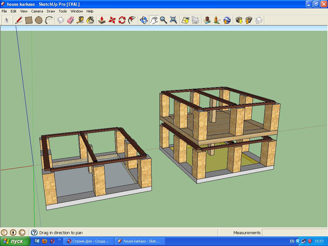Select the Zoom Extents tool
Viewport: 328px width, 246px height.
(173, 20)
